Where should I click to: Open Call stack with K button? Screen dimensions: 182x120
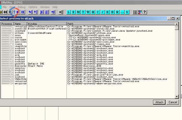(107, 12)
